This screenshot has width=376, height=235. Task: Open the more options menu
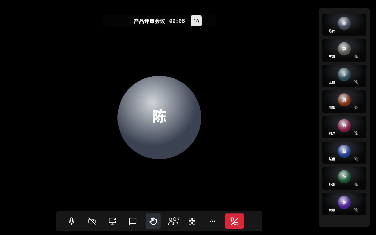tap(212, 221)
